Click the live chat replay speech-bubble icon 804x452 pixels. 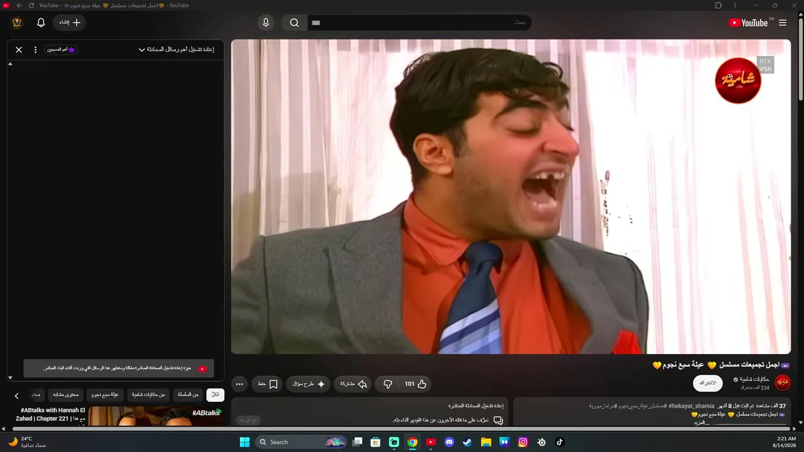498,420
